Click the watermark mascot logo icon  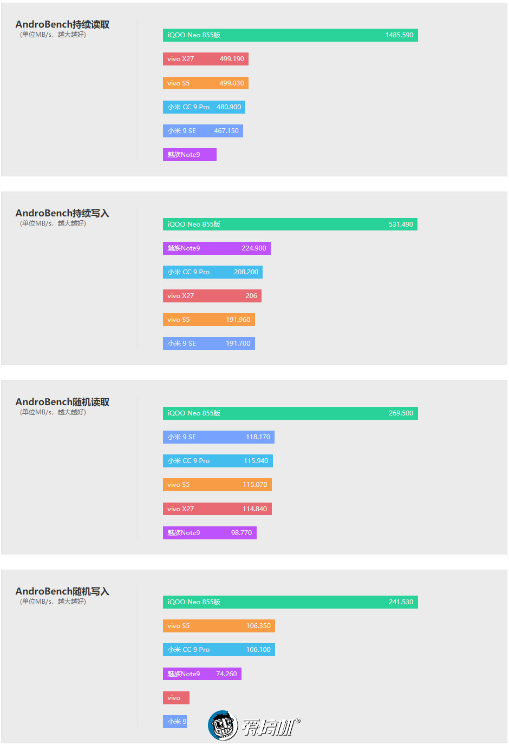(x=223, y=725)
